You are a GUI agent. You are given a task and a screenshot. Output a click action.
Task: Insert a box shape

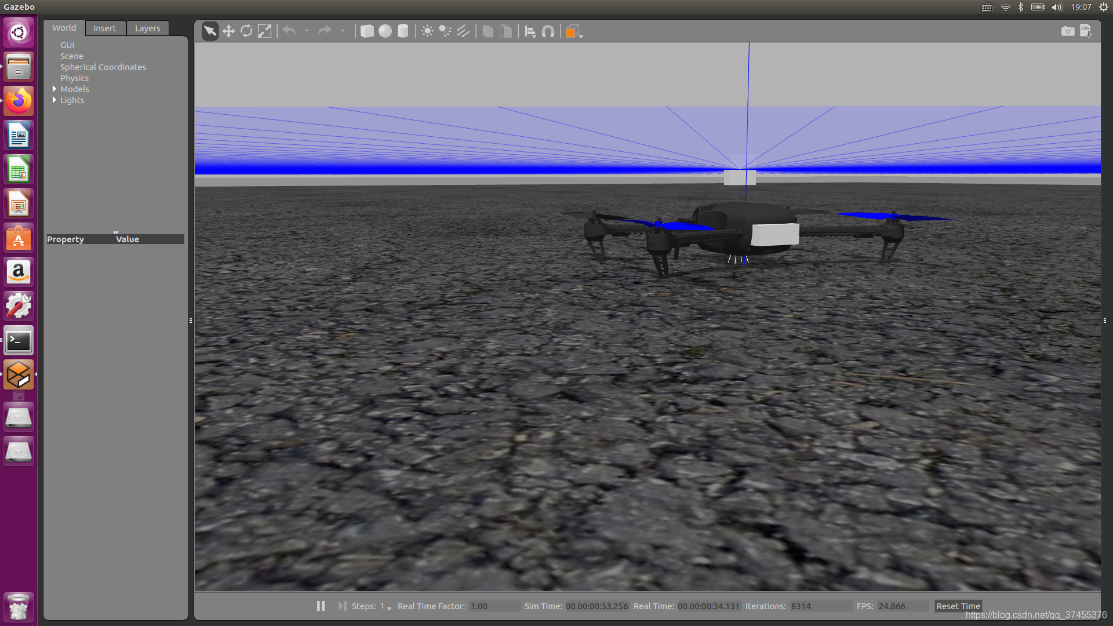(367, 31)
